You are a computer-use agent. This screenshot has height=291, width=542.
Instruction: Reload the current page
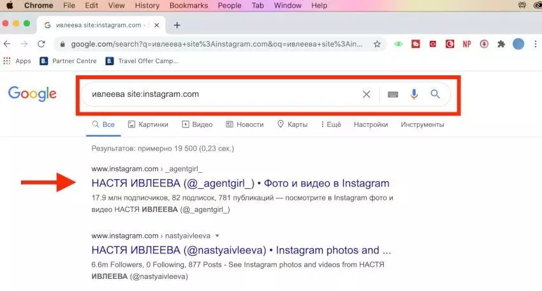tap(41, 44)
